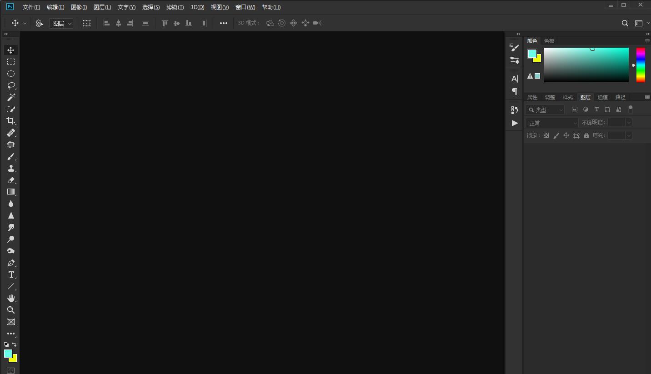651x374 pixels.
Task: Toggle the type layer filter
Action: tap(596, 110)
